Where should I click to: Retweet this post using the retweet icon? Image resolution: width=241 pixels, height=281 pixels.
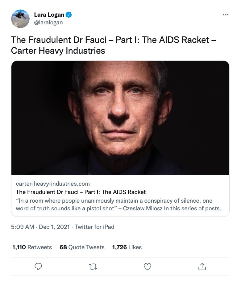(x=93, y=266)
